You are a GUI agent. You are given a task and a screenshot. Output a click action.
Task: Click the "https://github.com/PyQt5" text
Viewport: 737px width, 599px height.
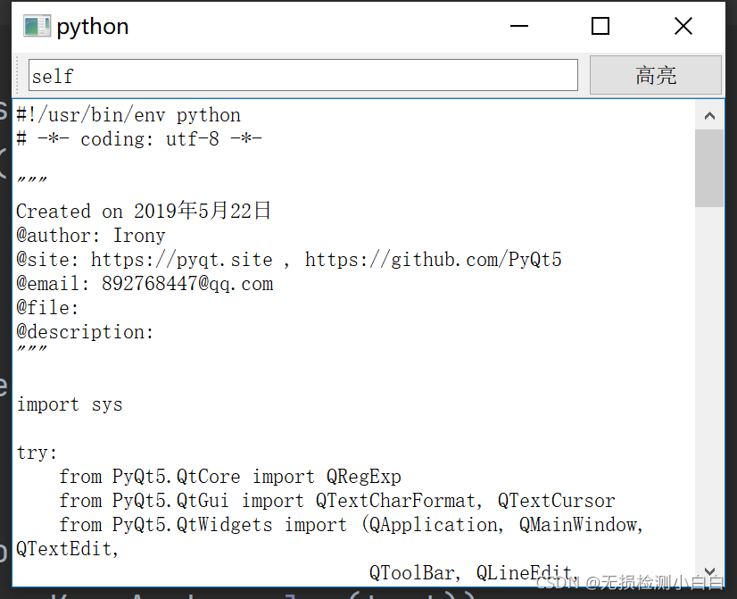(434, 260)
